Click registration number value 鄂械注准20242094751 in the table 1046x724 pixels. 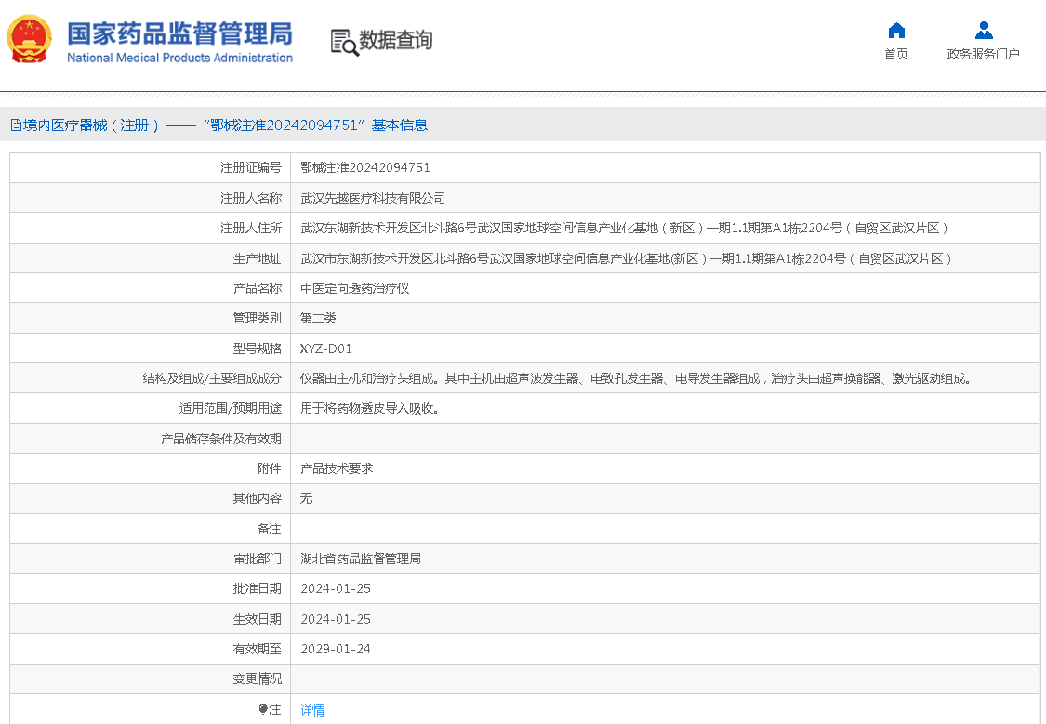[x=365, y=168]
